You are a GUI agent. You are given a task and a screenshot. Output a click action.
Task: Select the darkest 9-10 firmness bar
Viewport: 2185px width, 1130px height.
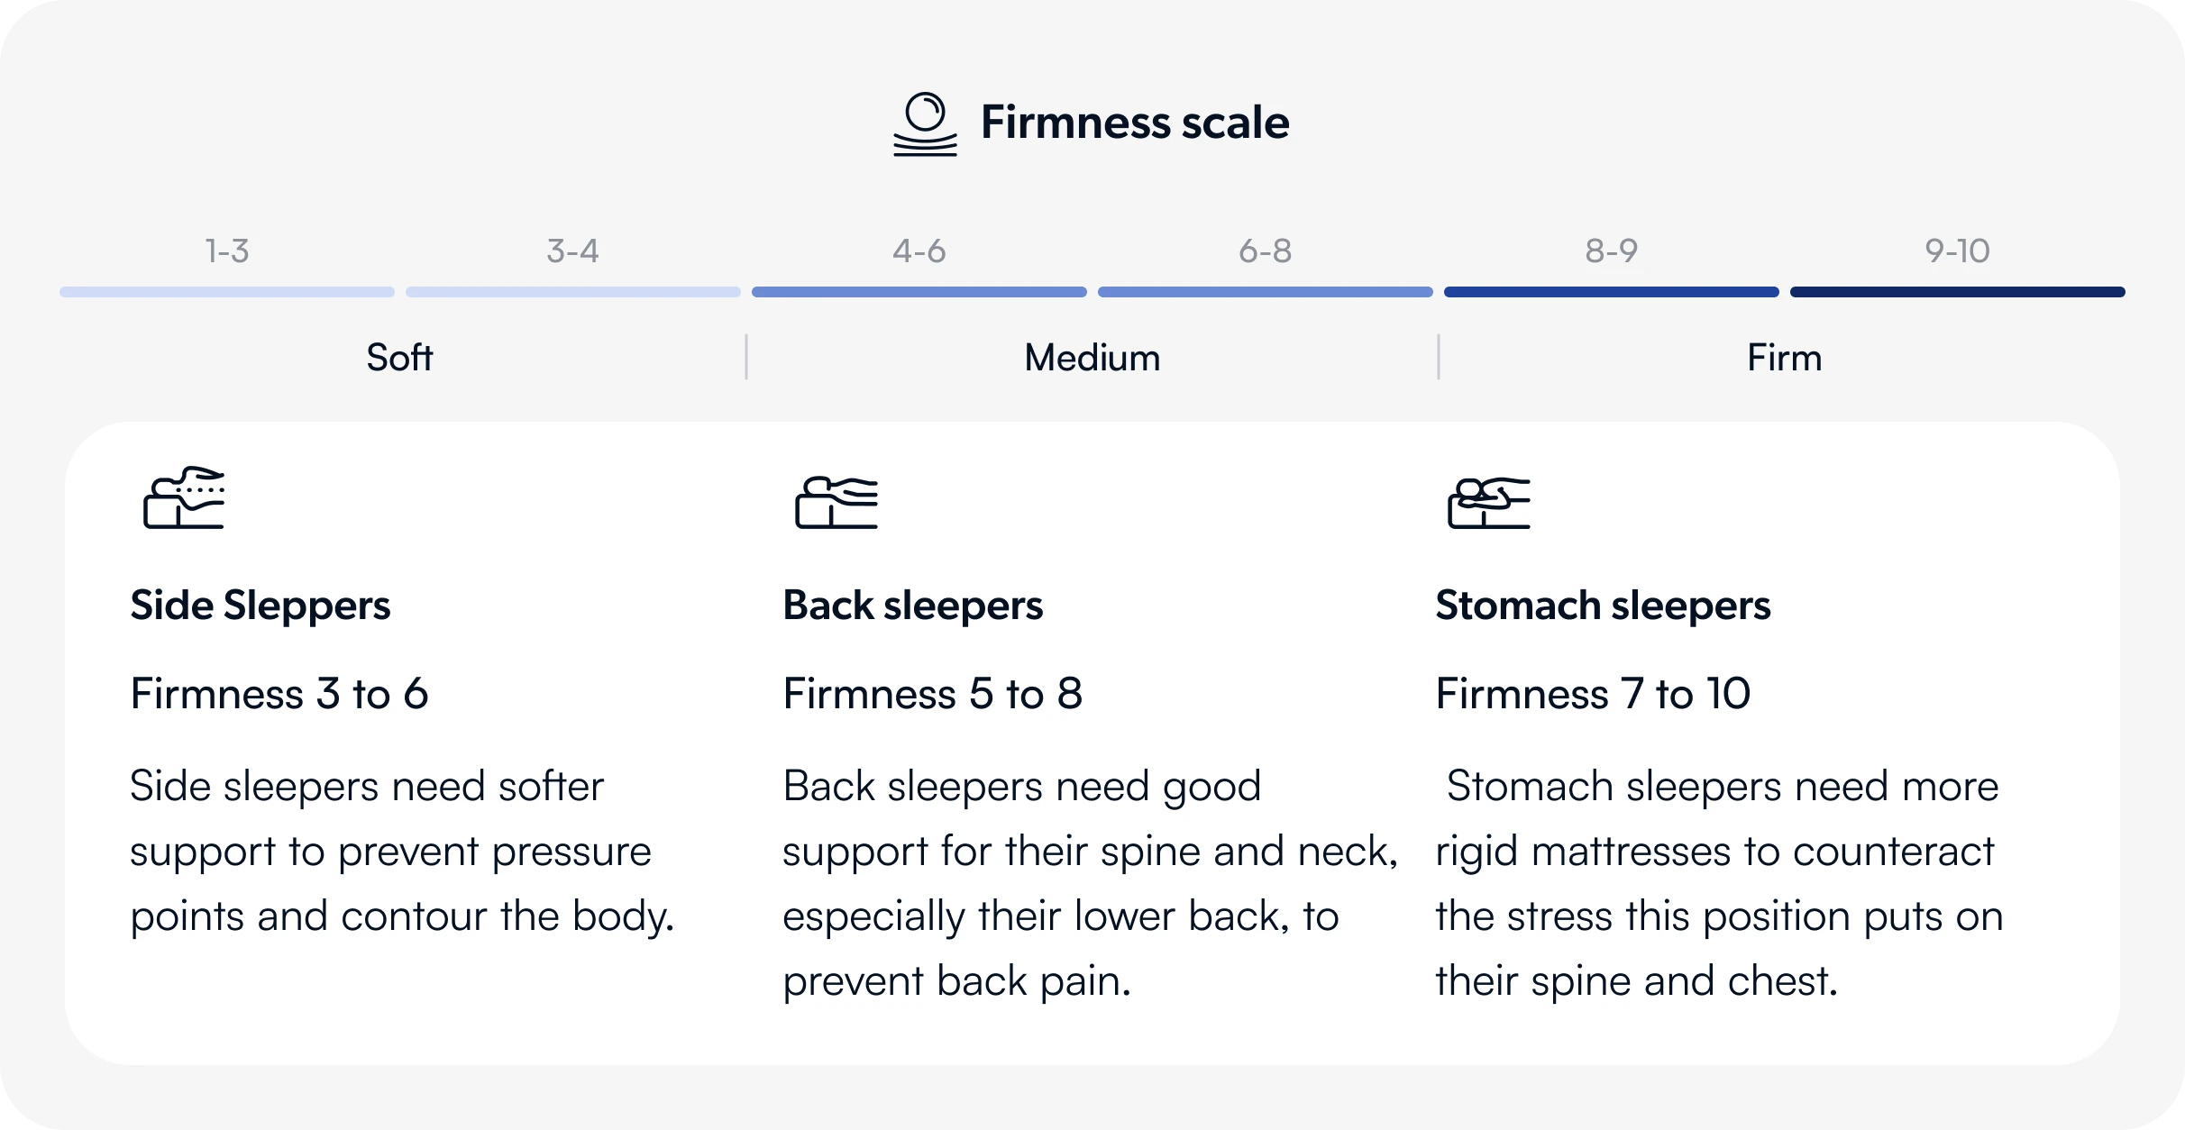[x=1958, y=292]
